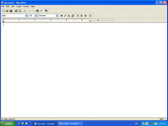This screenshot has height=126, width=168.
Task: Toggle Bold formatting
Action: pyautogui.click(x=62, y=16)
